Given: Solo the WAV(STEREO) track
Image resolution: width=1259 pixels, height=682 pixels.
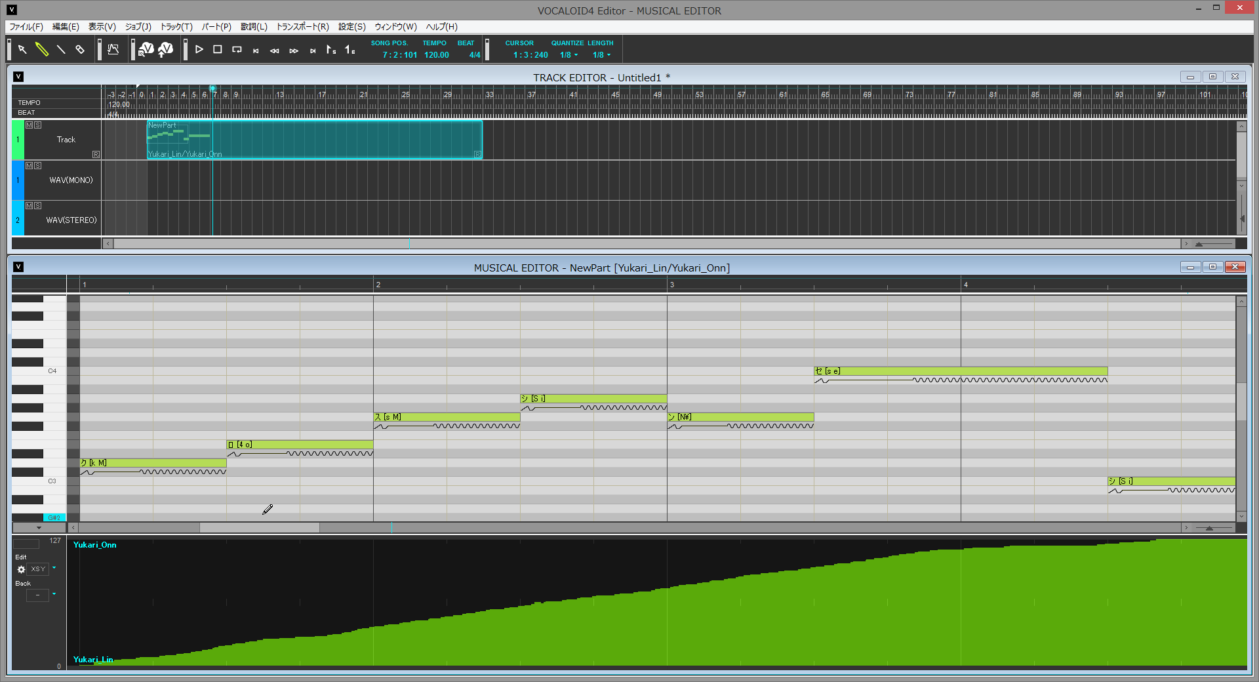Looking at the screenshot, I should pyautogui.click(x=37, y=205).
